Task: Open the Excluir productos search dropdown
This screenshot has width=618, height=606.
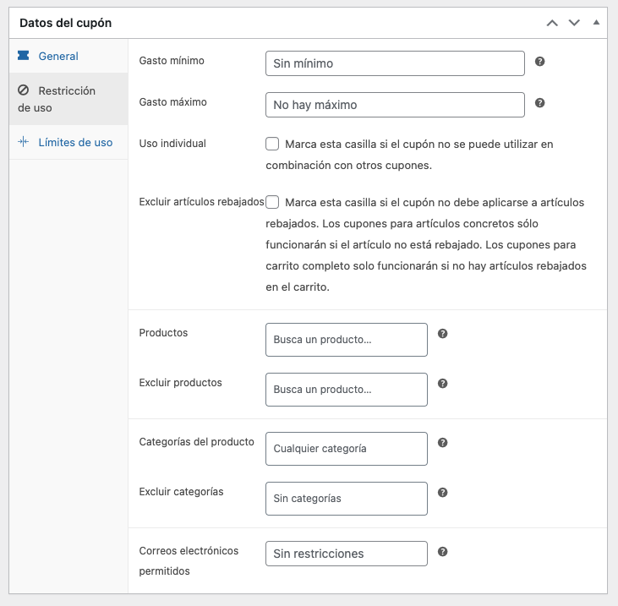Action: (x=346, y=390)
